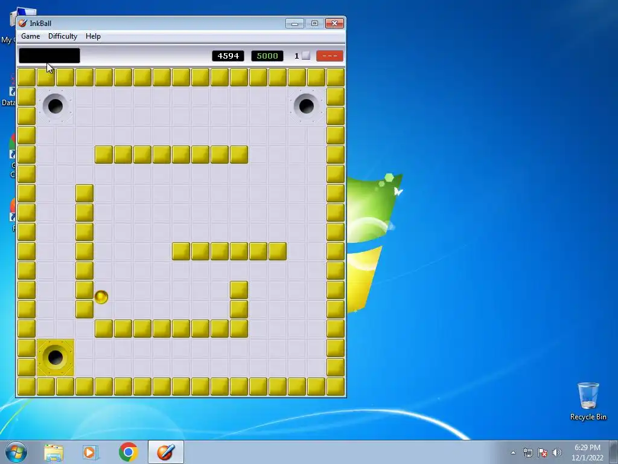
Task: Click the network icon in the system tray
Action: (x=527, y=453)
